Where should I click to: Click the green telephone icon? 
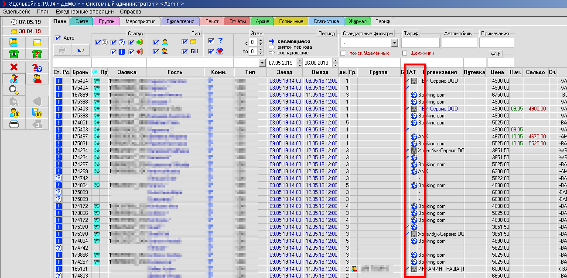click(14, 54)
